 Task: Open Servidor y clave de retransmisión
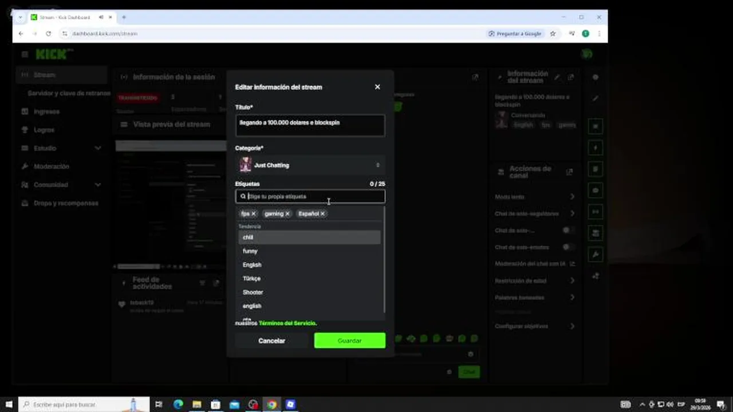tap(69, 93)
